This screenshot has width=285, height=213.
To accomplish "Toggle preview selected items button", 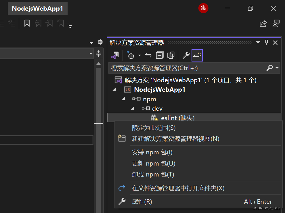I will [197, 55].
